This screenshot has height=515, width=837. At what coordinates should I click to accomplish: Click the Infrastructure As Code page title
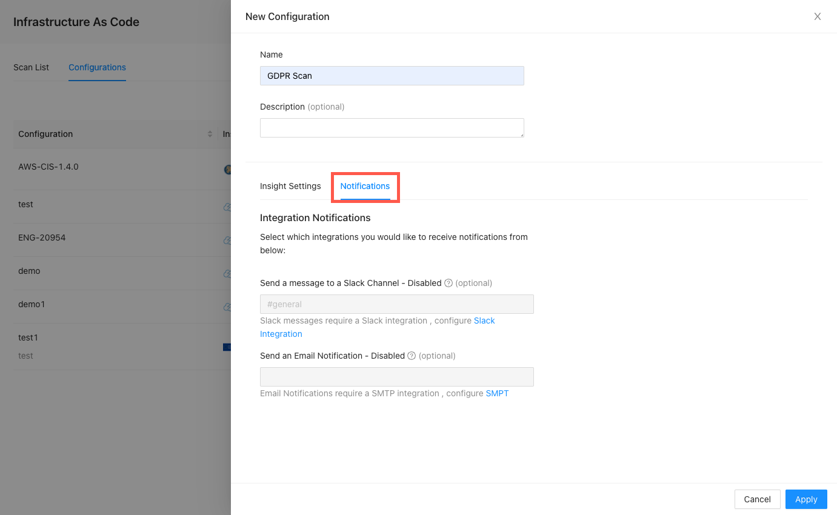click(76, 22)
